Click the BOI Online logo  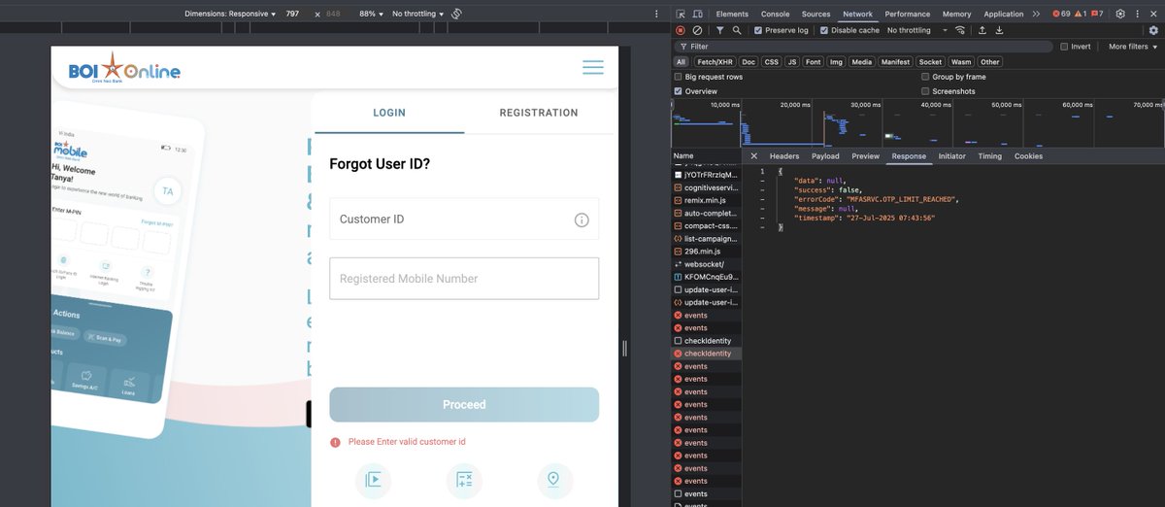[x=124, y=68]
